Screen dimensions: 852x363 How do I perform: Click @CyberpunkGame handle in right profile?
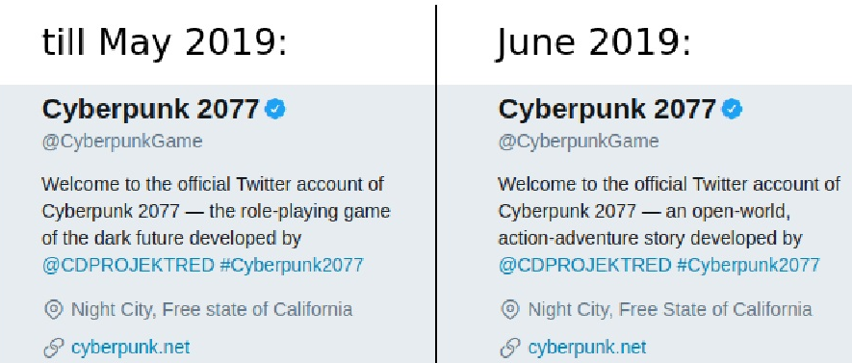[579, 142]
